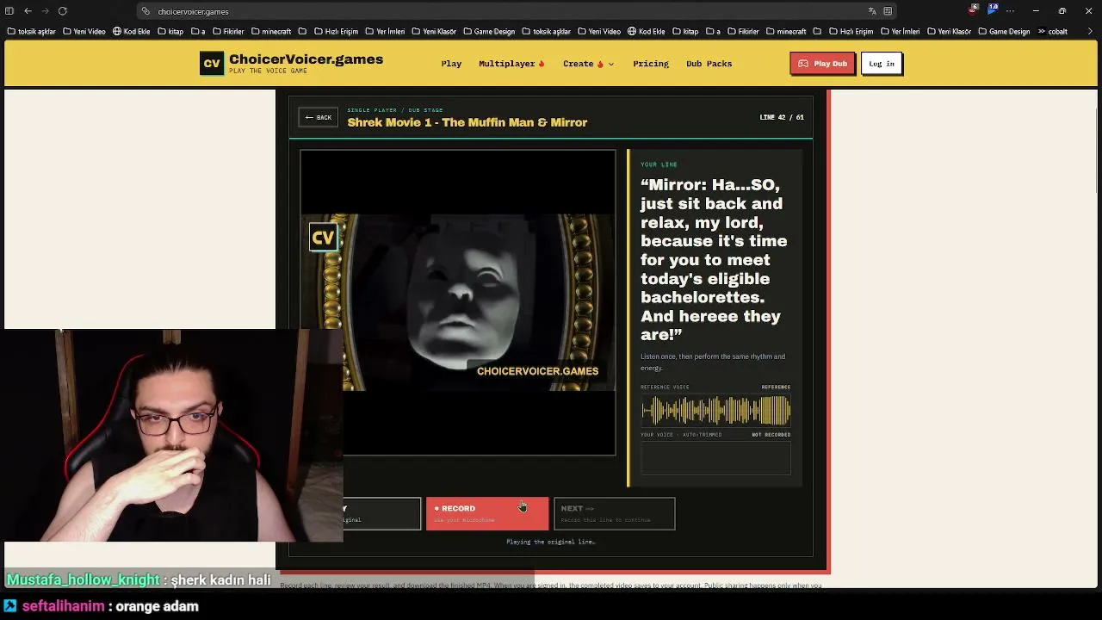Click the 'Listen once, then perform' instruction text
The width and height of the screenshot is (1102, 620).
pos(713,362)
